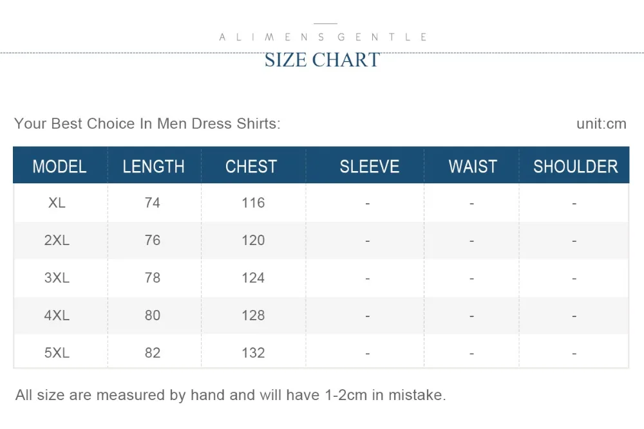
Task: Click the 4XL length value 80
Action: (153, 315)
